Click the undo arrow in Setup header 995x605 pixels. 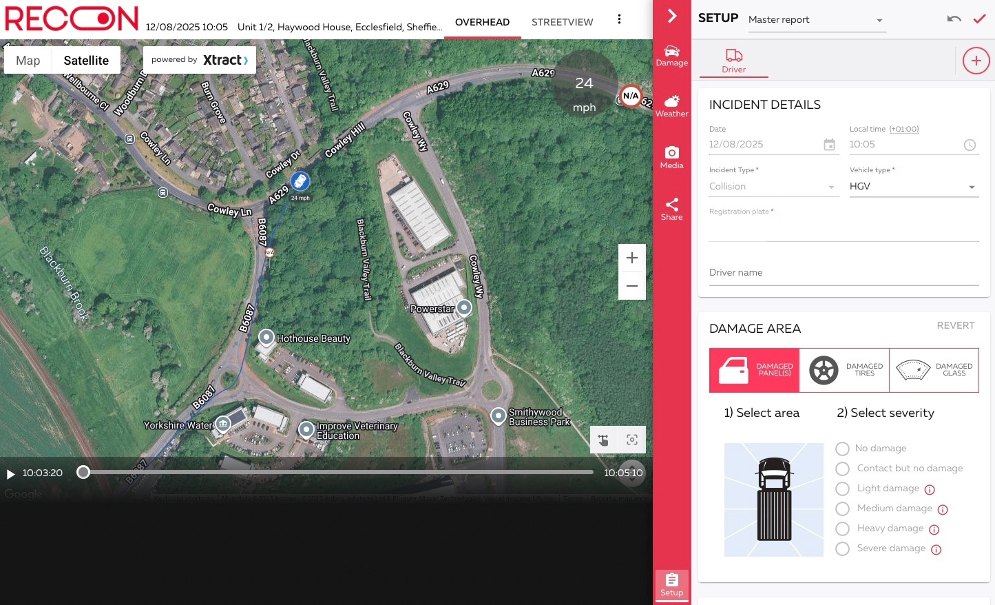[954, 19]
